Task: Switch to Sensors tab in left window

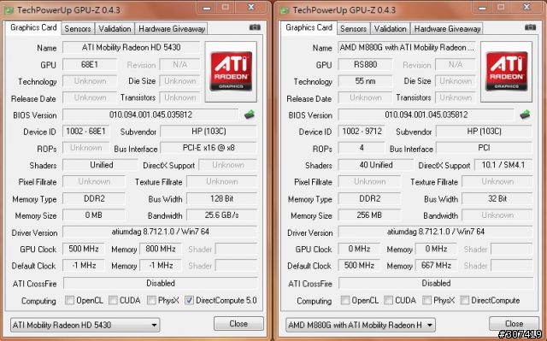Action: pyautogui.click(x=78, y=28)
